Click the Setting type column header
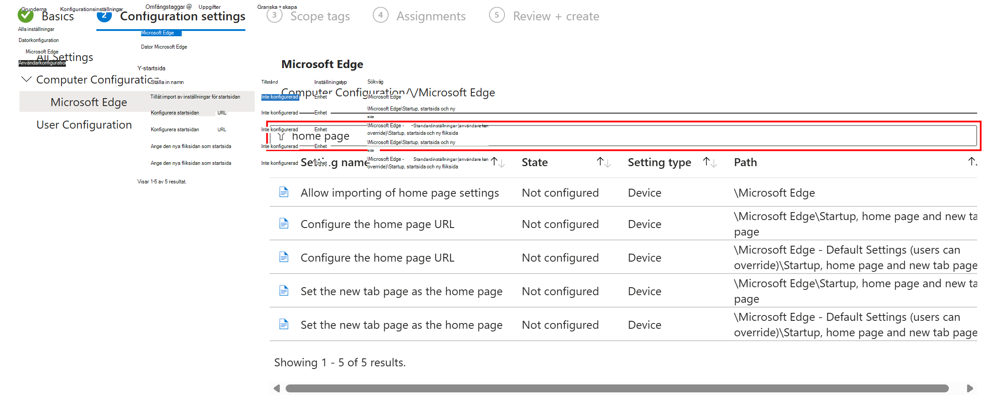Viewport: 986px width, 403px height. 659,163
